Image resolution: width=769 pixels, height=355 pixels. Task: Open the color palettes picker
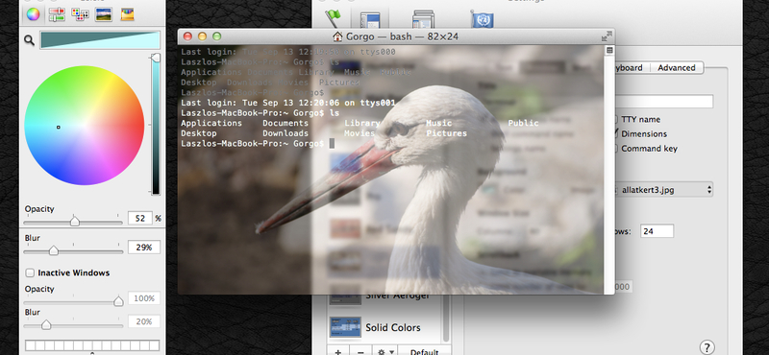pyautogui.click(x=80, y=14)
